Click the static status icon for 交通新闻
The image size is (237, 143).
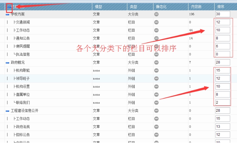point(156,22)
